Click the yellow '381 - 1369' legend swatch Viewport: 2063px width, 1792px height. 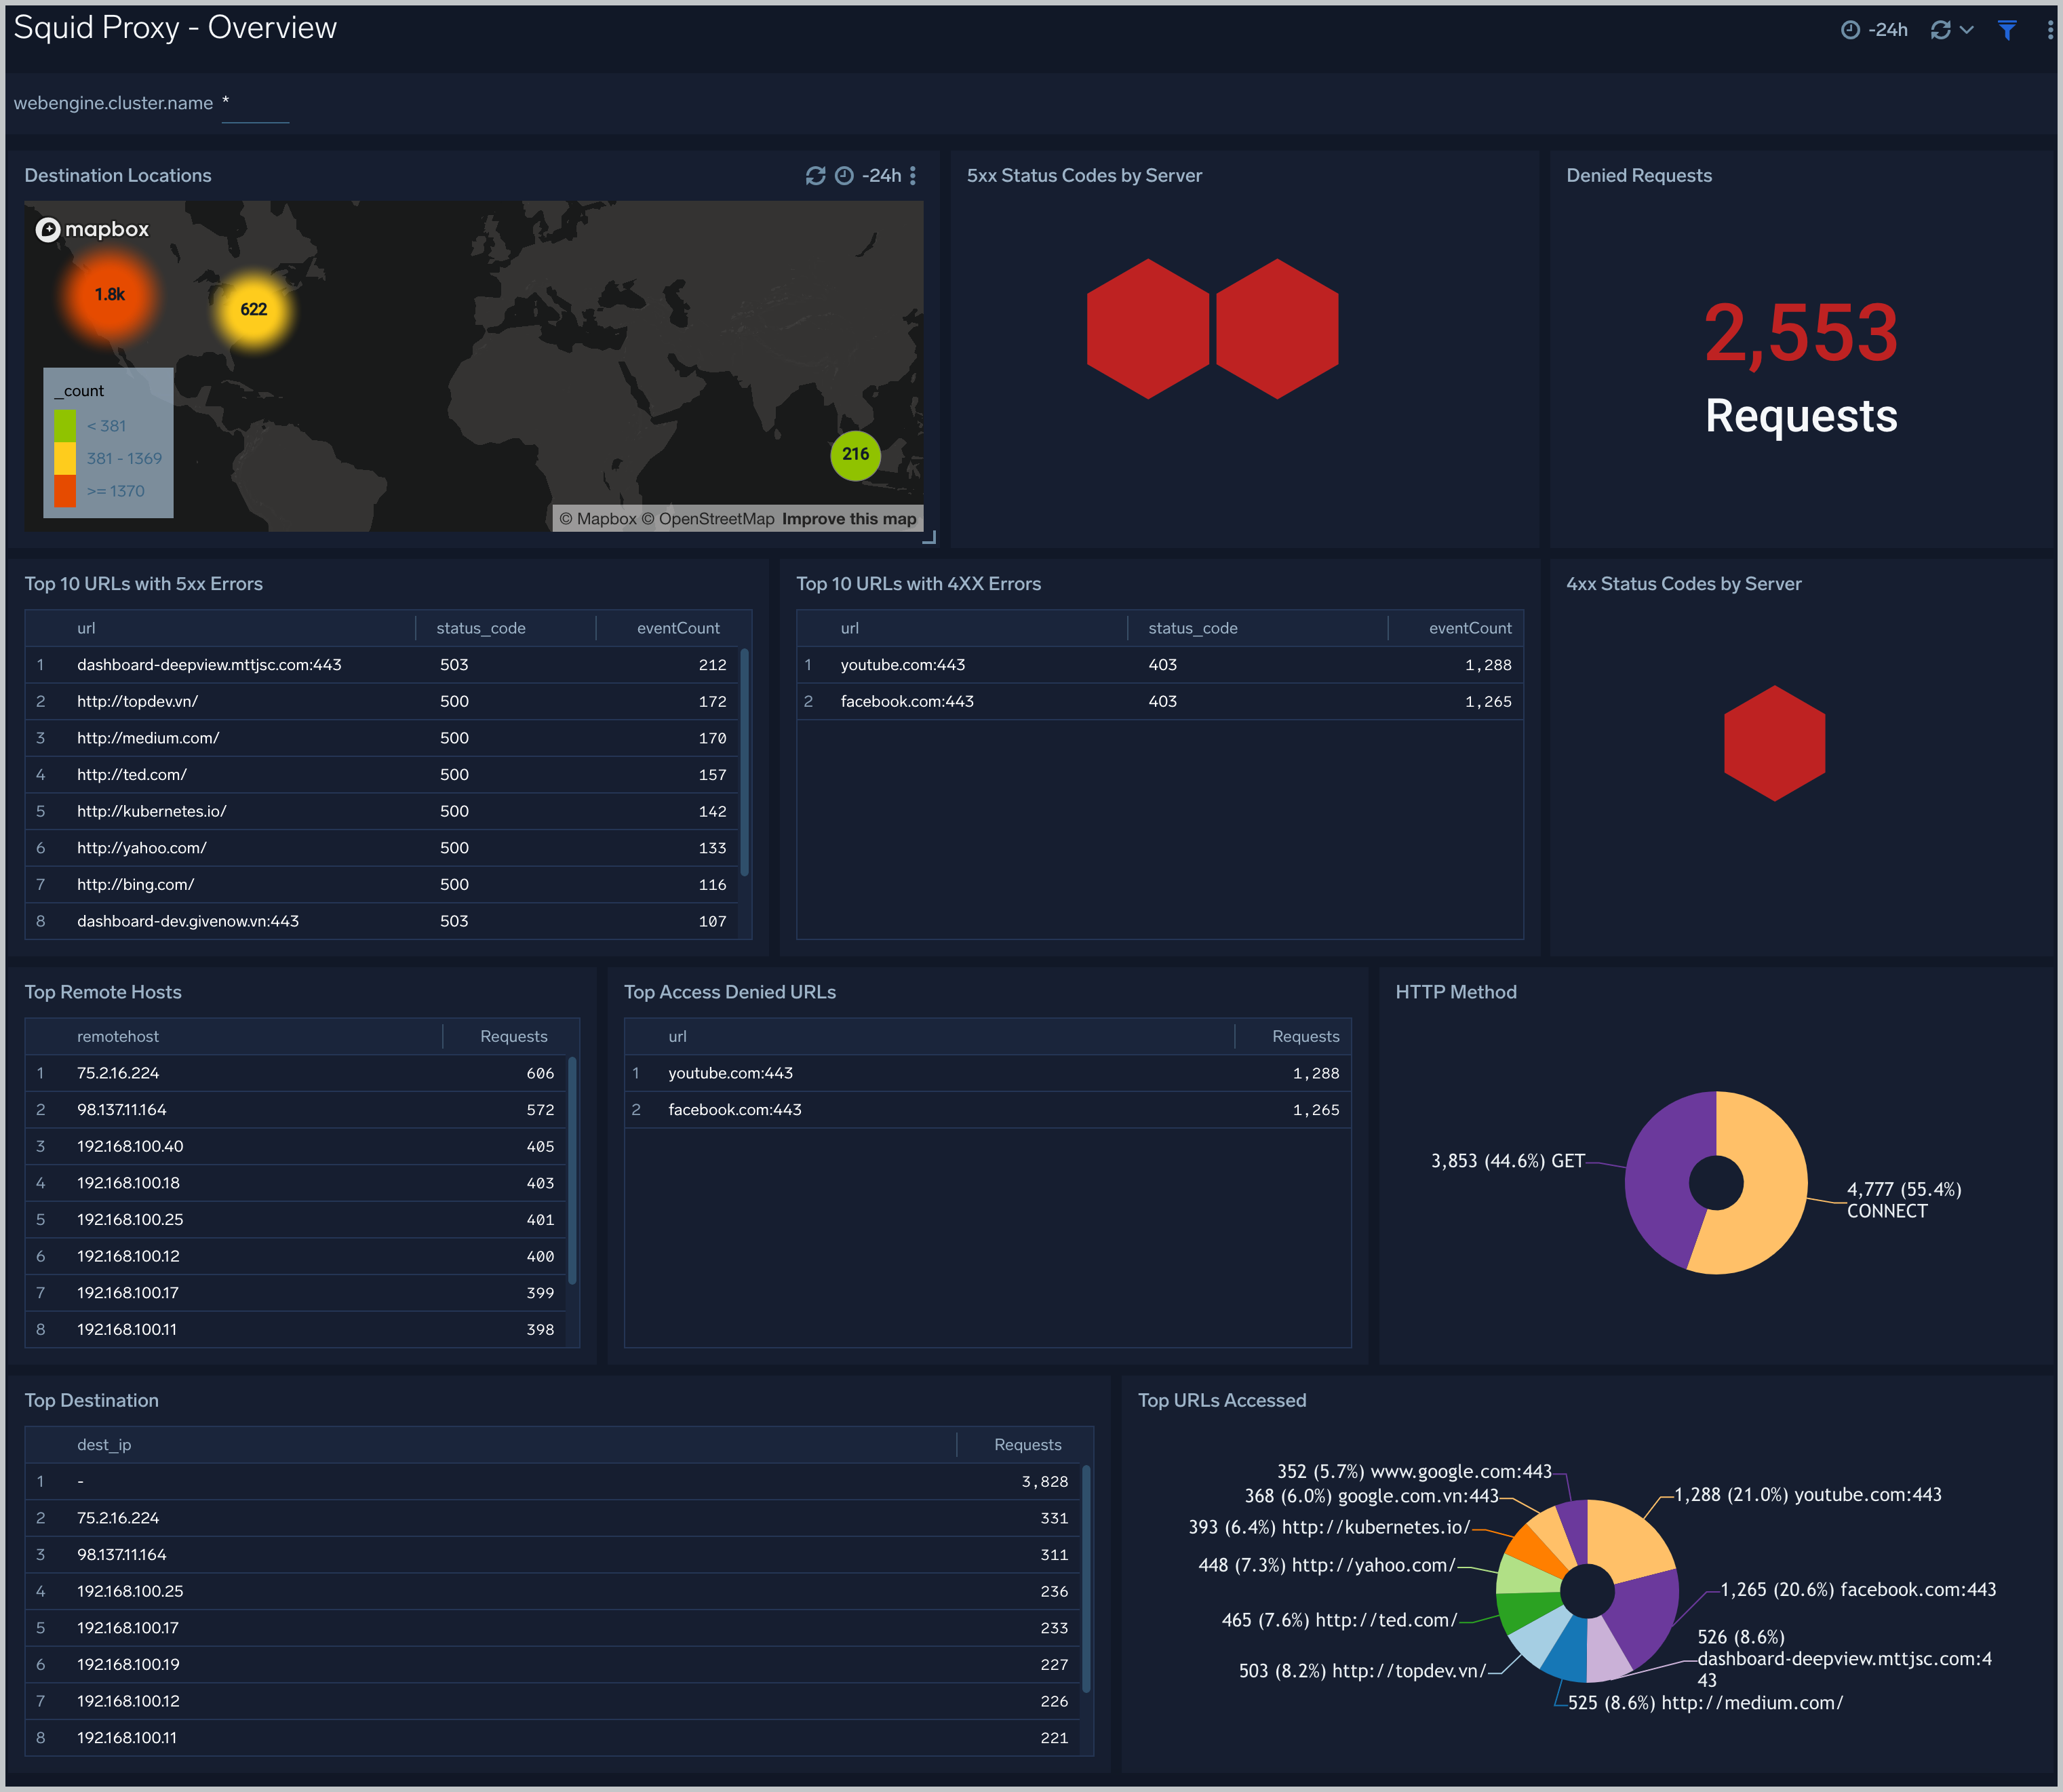tap(65, 459)
